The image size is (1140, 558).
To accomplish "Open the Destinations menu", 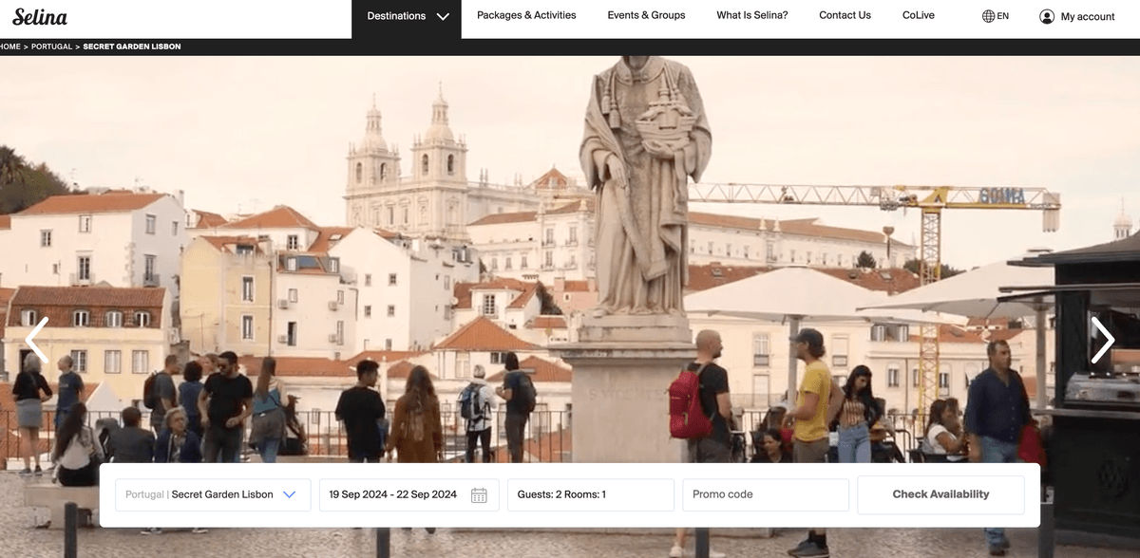I will click(407, 19).
